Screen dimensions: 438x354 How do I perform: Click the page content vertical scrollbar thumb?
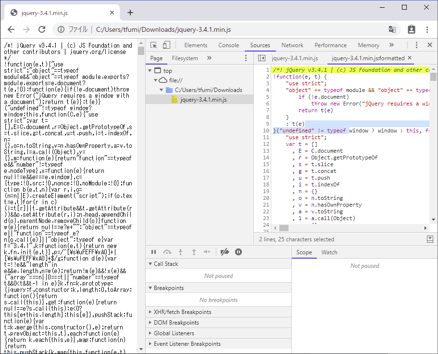point(141,51)
